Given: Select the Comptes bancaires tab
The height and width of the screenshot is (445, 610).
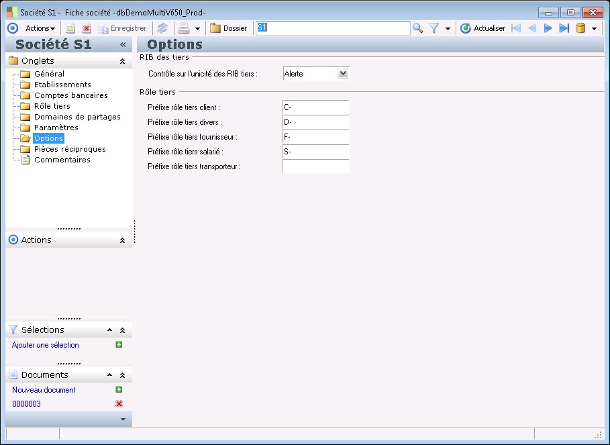Looking at the screenshot, I should click(70, 95).
